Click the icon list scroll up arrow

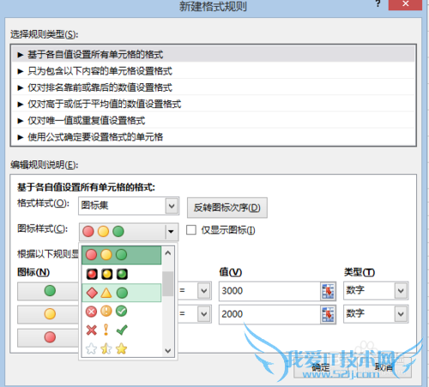click(168, 253)
